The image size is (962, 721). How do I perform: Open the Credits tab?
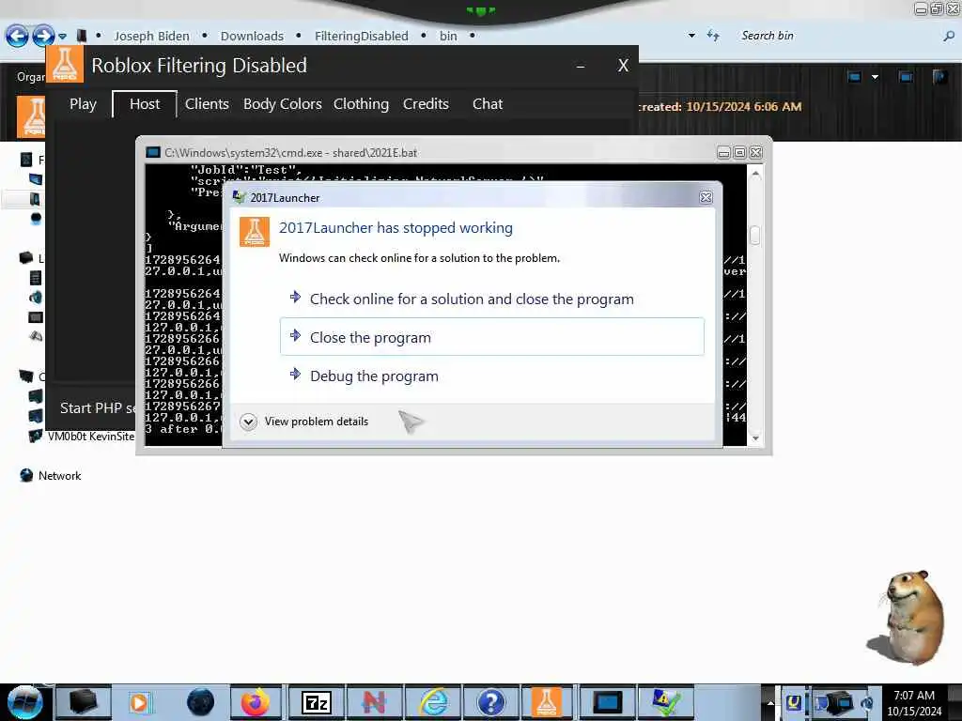426,104
